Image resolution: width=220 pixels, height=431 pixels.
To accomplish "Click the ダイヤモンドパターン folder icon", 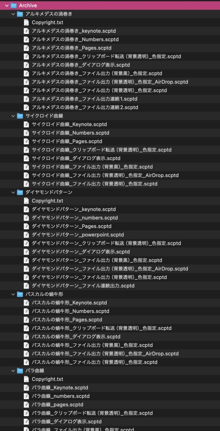I will click(x=20, y=192).
